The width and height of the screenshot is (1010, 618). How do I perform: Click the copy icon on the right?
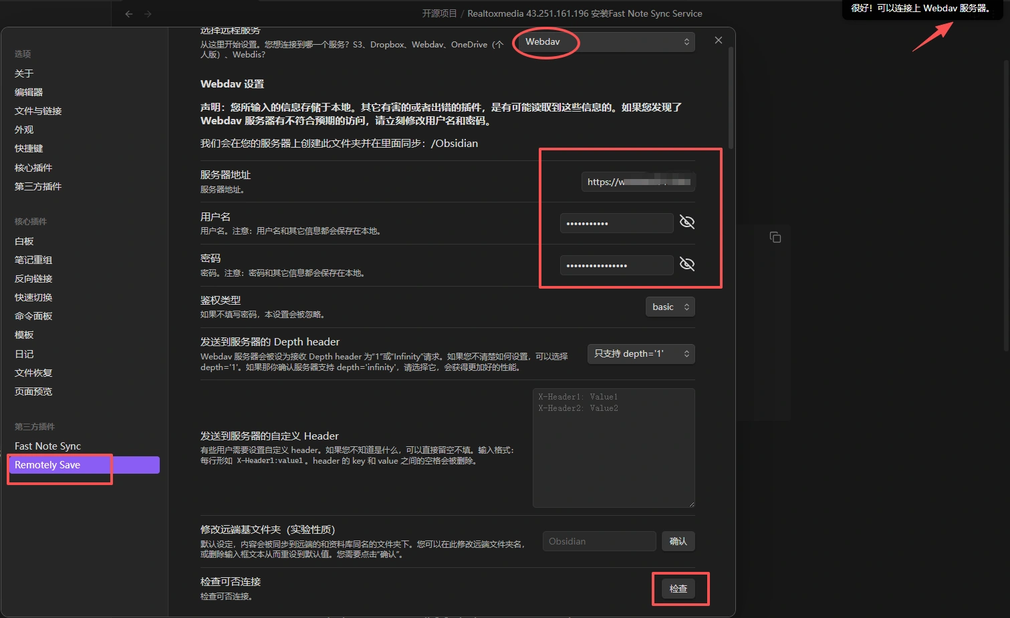pos(775,237)
